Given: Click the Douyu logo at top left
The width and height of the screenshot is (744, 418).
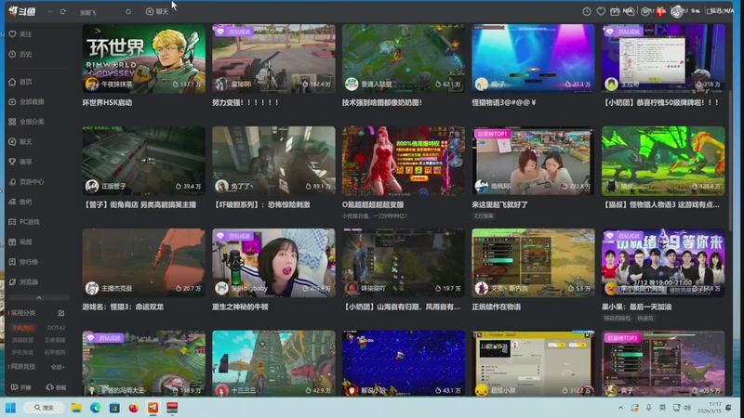Looking at the screenshot, I should pos(21,11).
